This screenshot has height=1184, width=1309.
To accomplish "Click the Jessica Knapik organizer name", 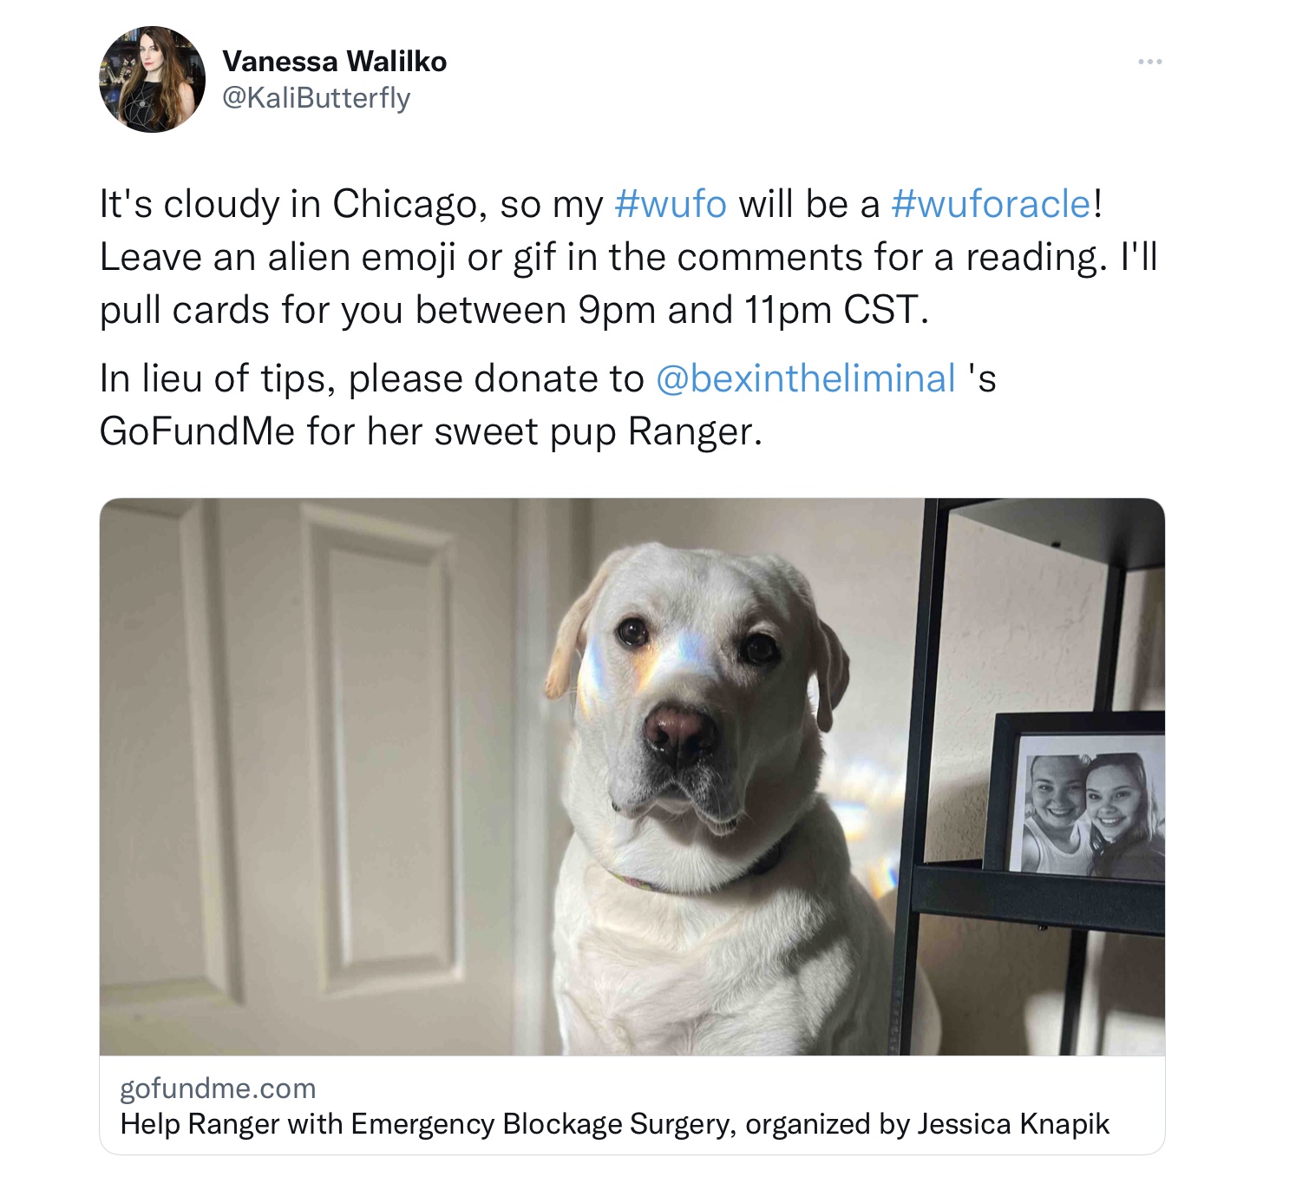I will tap(1013, 1123).
